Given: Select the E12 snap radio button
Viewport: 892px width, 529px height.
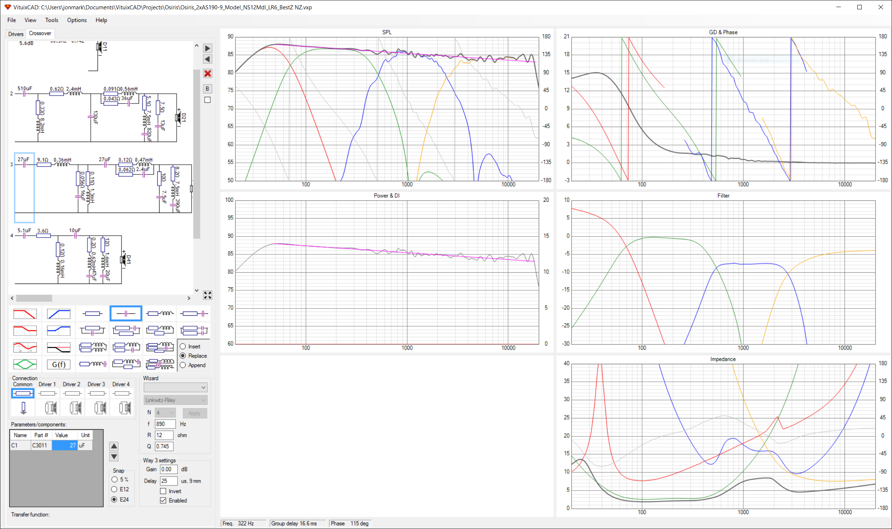Looking at the screenshot, I should 115,489.
